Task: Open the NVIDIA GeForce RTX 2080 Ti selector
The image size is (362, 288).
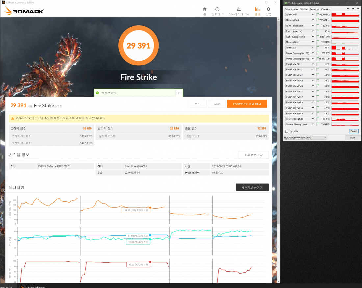Action: 306,137
